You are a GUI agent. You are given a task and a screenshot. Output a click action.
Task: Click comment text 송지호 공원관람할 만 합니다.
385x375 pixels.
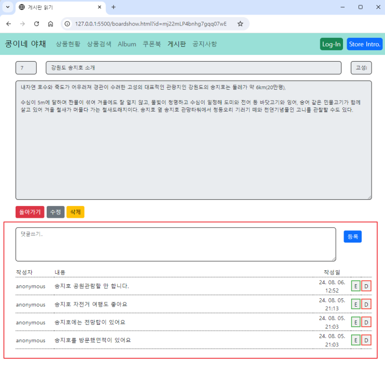[x=92, y=286]
